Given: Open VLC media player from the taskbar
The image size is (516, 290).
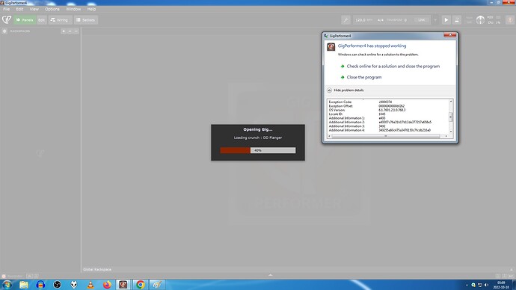Looking at the screenshot, I should point(90,285).
